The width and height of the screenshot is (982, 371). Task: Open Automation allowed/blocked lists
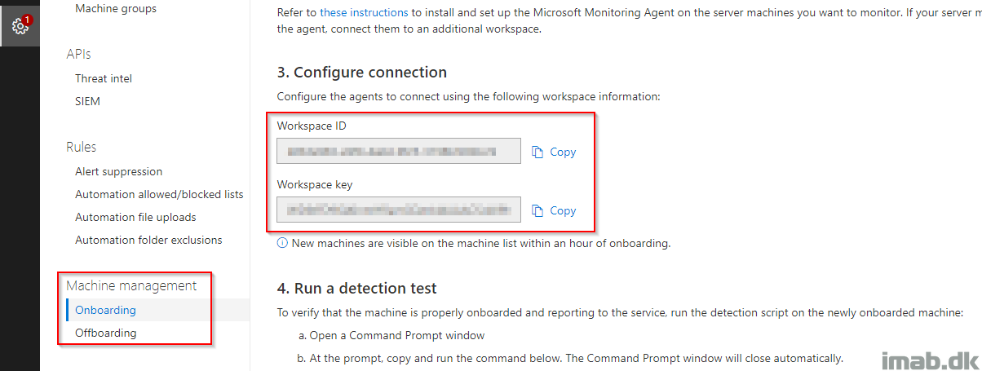coord(159,194)
